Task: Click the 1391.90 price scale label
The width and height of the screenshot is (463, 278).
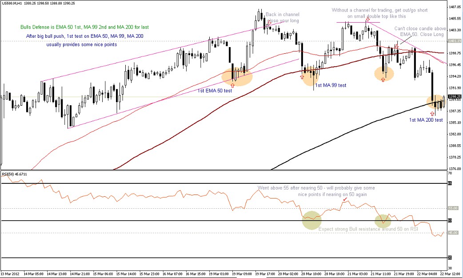Action: pos(455,88)
